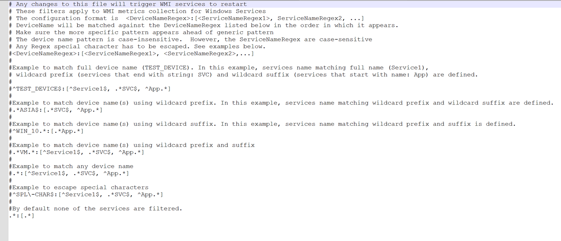Image resolution: width=561 pixels, height=241 pixels.
Task: Click the 'The configuration format is' comment line
Action: (185, 18)
